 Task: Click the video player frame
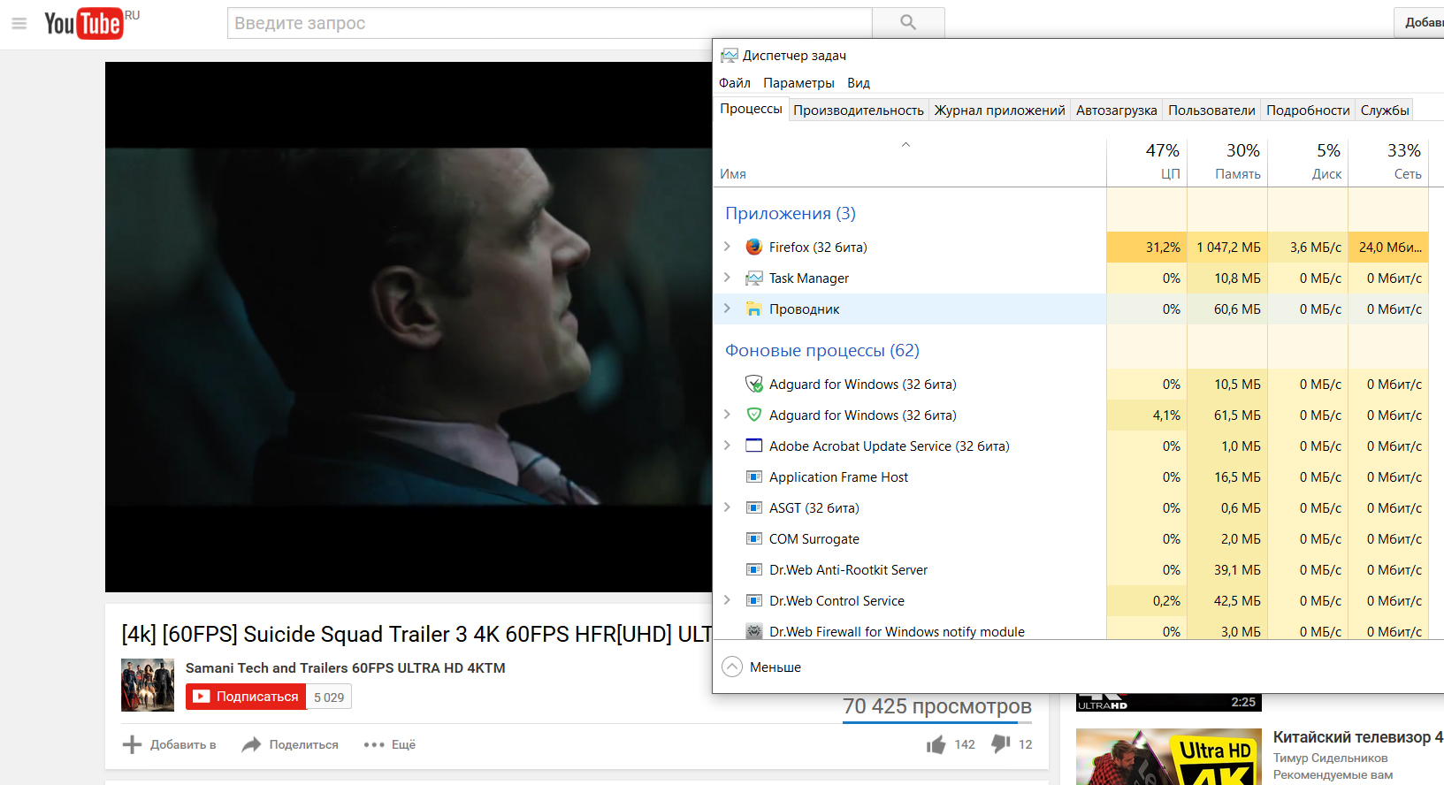tap(409, 326)
